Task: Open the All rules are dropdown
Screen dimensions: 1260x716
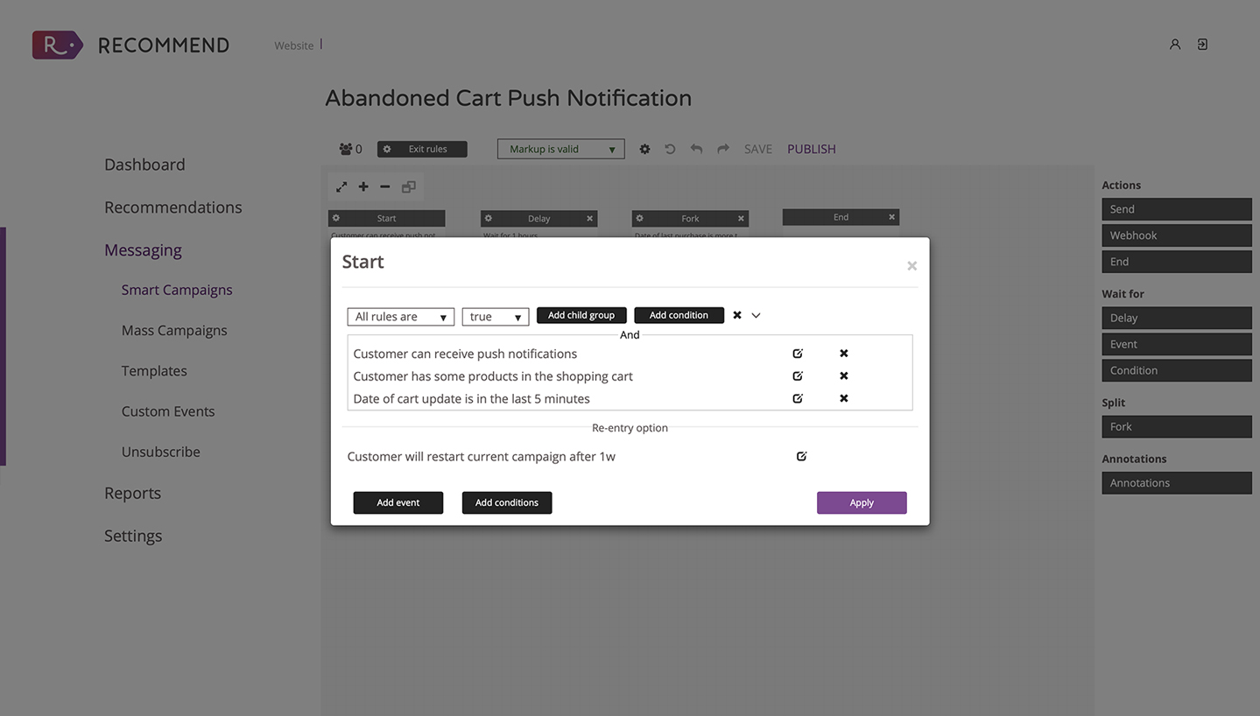Action: (401, 317)
